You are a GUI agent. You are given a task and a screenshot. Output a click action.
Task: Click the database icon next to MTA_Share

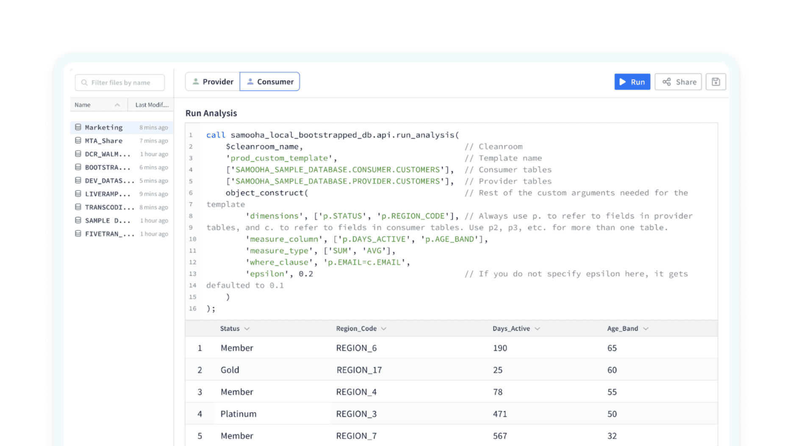pyautogui.click(x=78, y=140)
